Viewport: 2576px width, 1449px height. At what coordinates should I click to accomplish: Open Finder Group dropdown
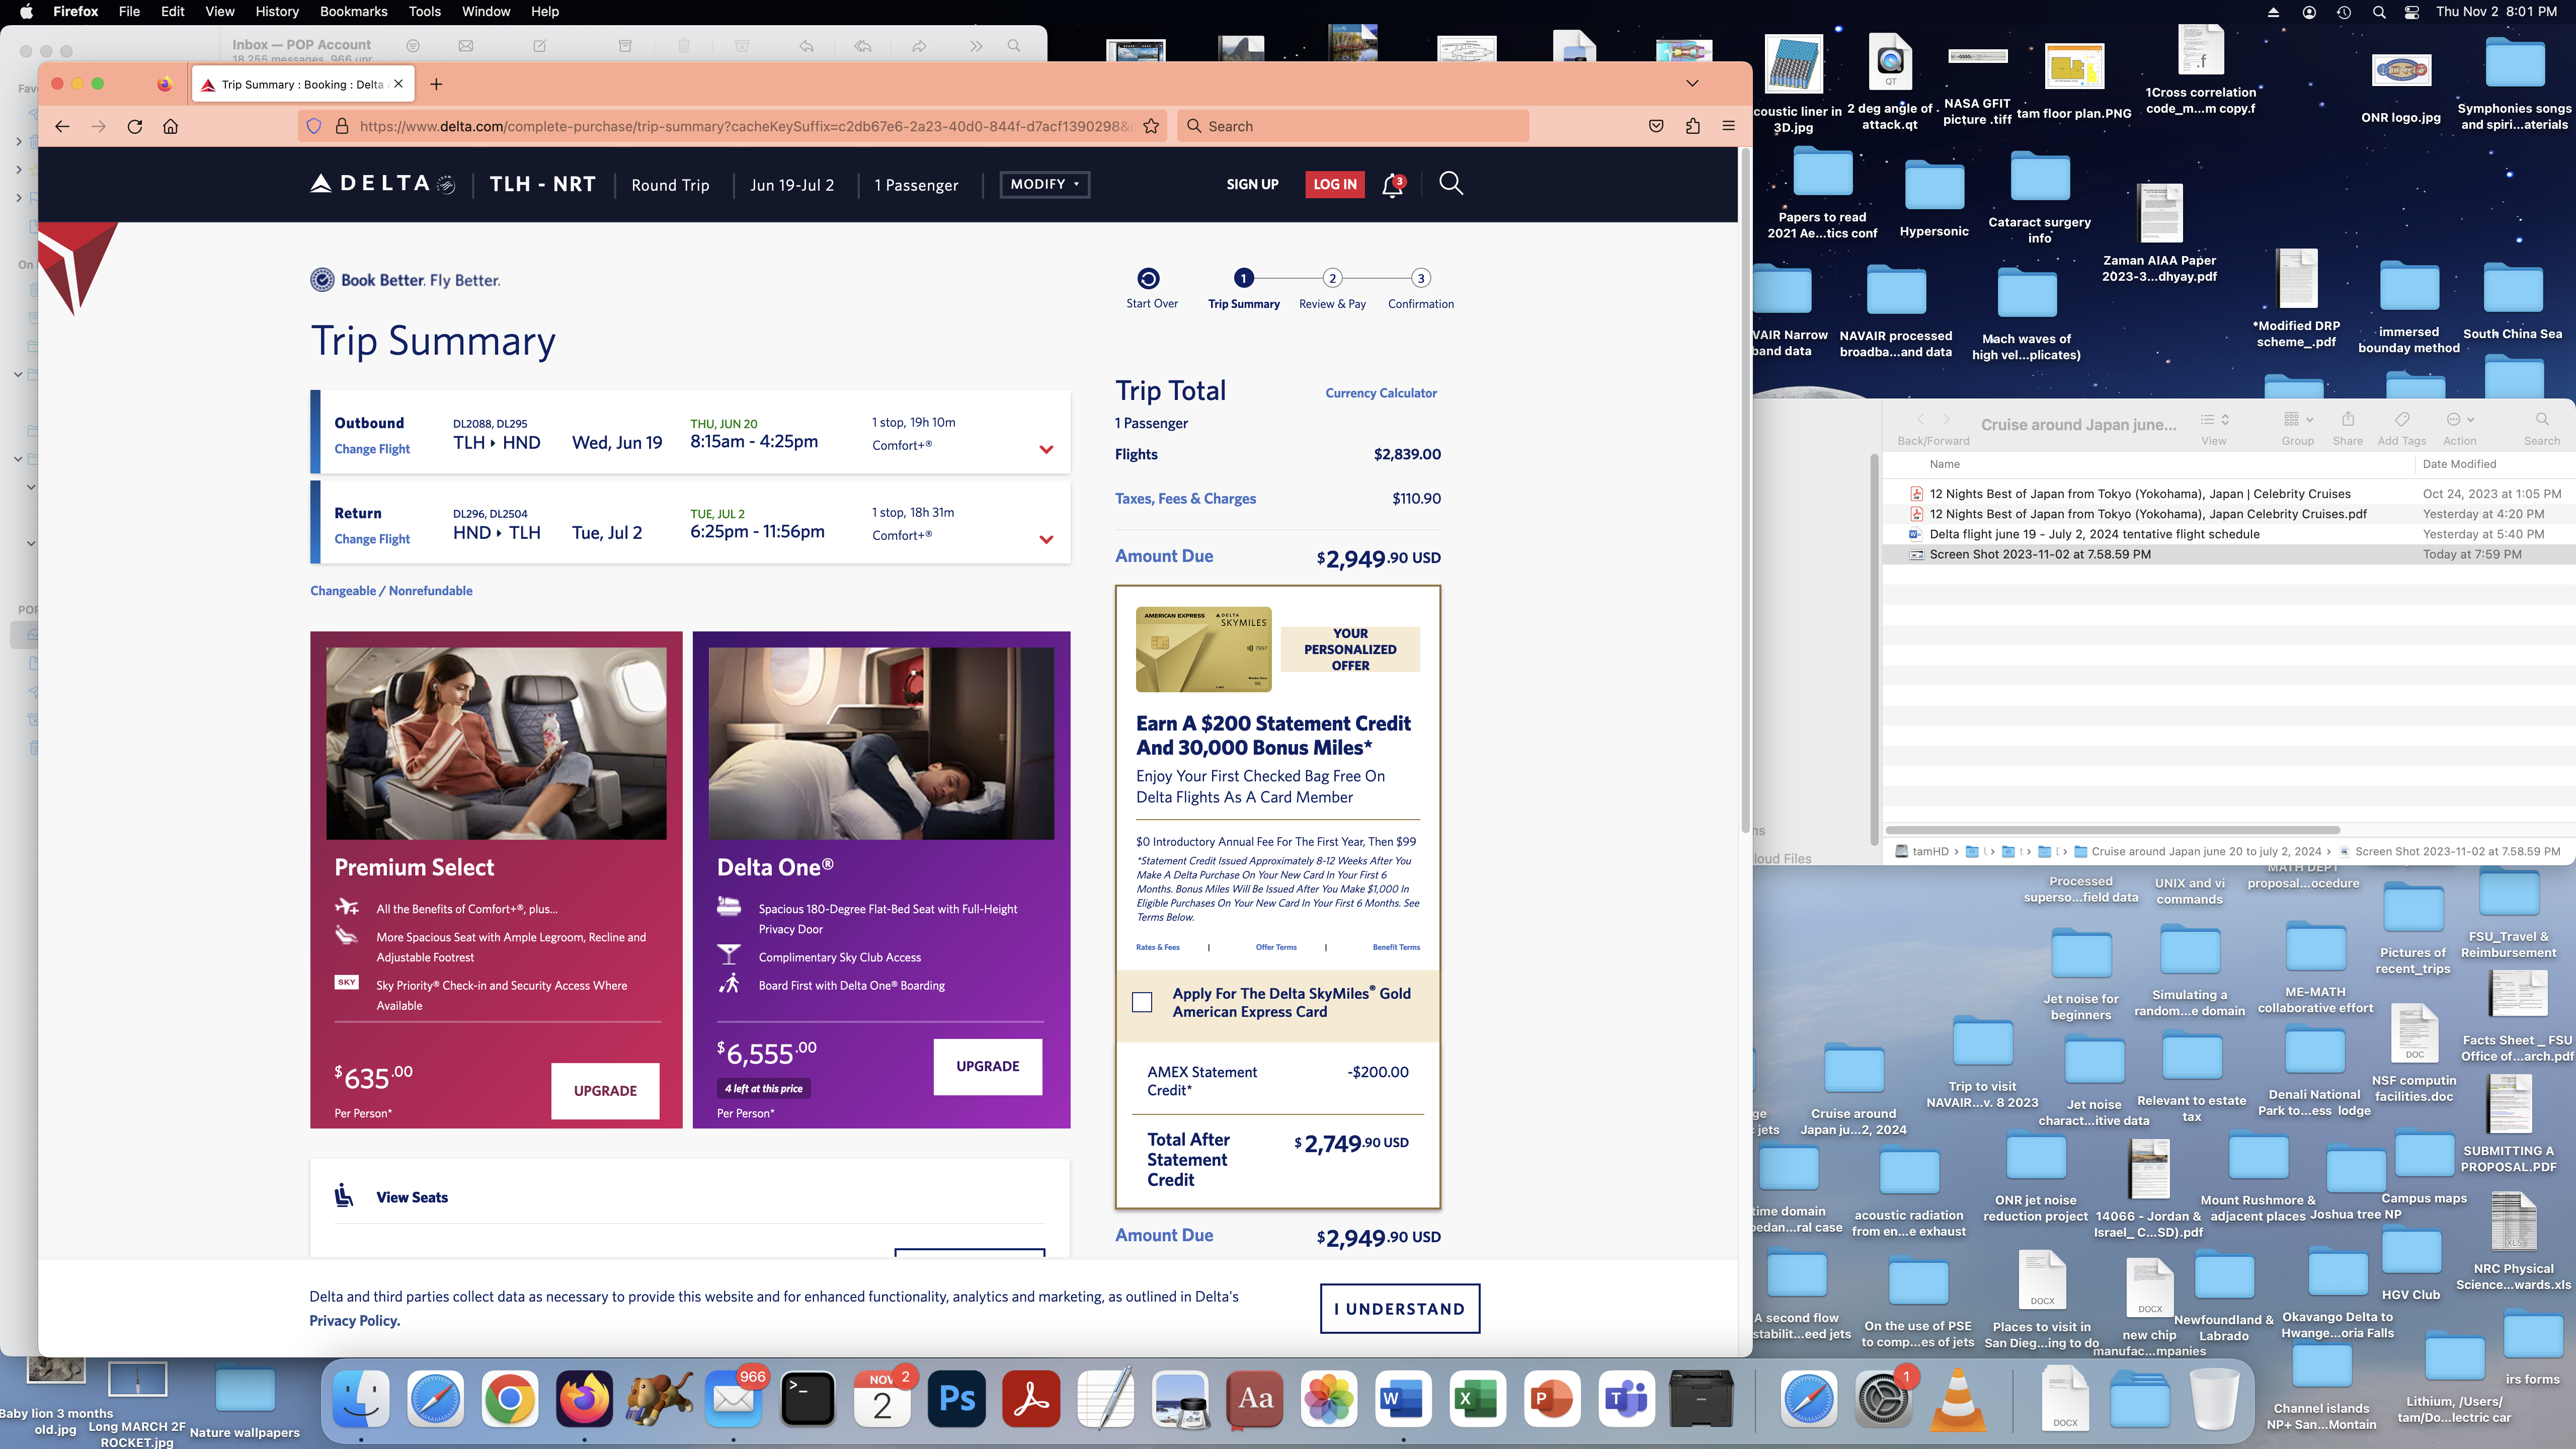point(2297,419)
